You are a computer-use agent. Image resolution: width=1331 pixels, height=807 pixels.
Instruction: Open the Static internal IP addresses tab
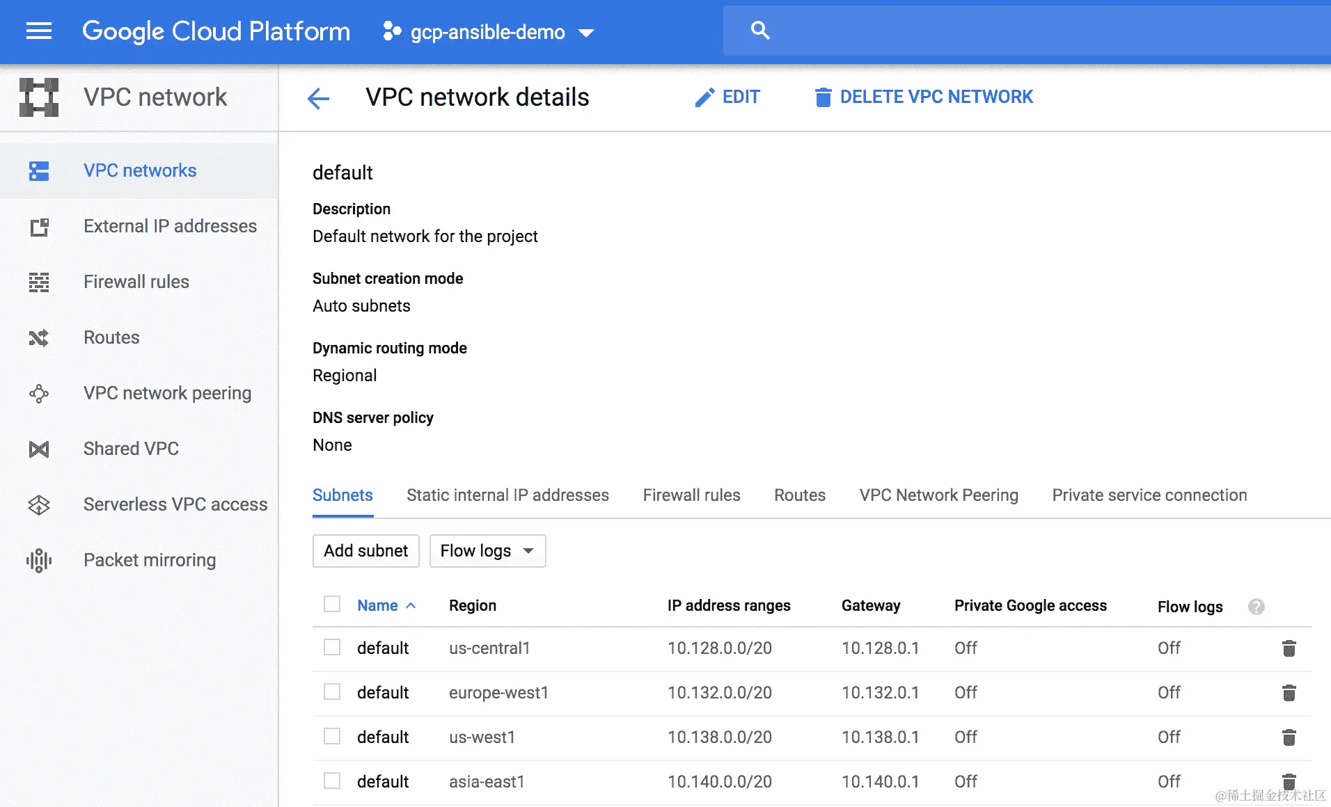point(507,495)
